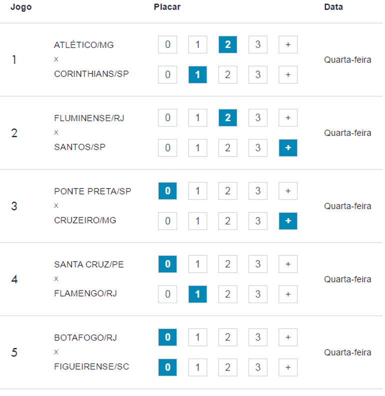Set Figueirense/SC score to 1
Image resolution: width=385 pixels, height=396 pixels.
[x=197, y=367]
